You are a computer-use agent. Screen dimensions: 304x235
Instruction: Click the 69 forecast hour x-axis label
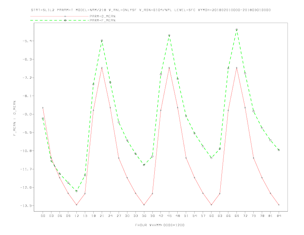click(237, 216)
